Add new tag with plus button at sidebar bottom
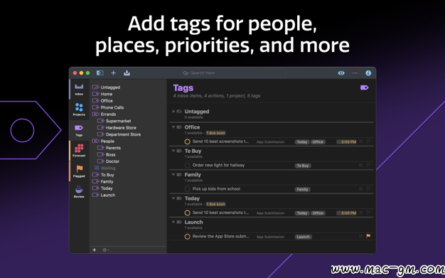 (x=95, y=250)
